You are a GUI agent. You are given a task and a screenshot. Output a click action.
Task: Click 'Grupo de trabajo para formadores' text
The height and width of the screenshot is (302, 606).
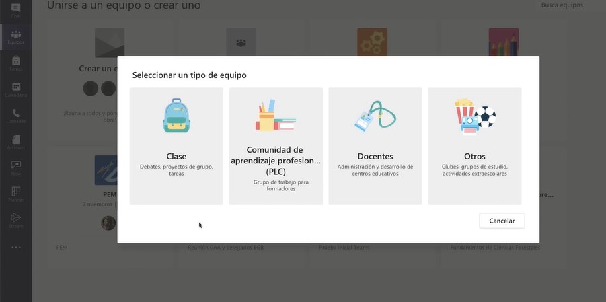281,185
